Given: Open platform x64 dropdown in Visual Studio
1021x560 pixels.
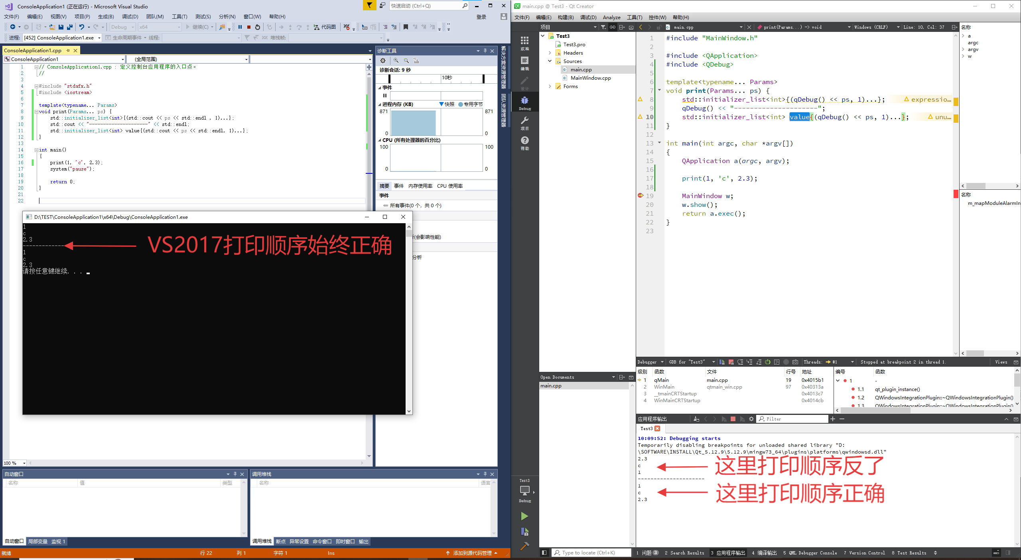Looking at the screenshot, I should point(160,27).
